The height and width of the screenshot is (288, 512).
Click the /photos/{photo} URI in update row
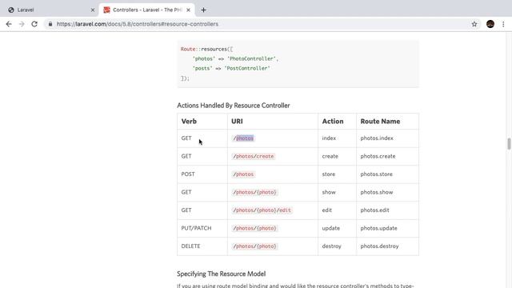(x=254, y=228)
